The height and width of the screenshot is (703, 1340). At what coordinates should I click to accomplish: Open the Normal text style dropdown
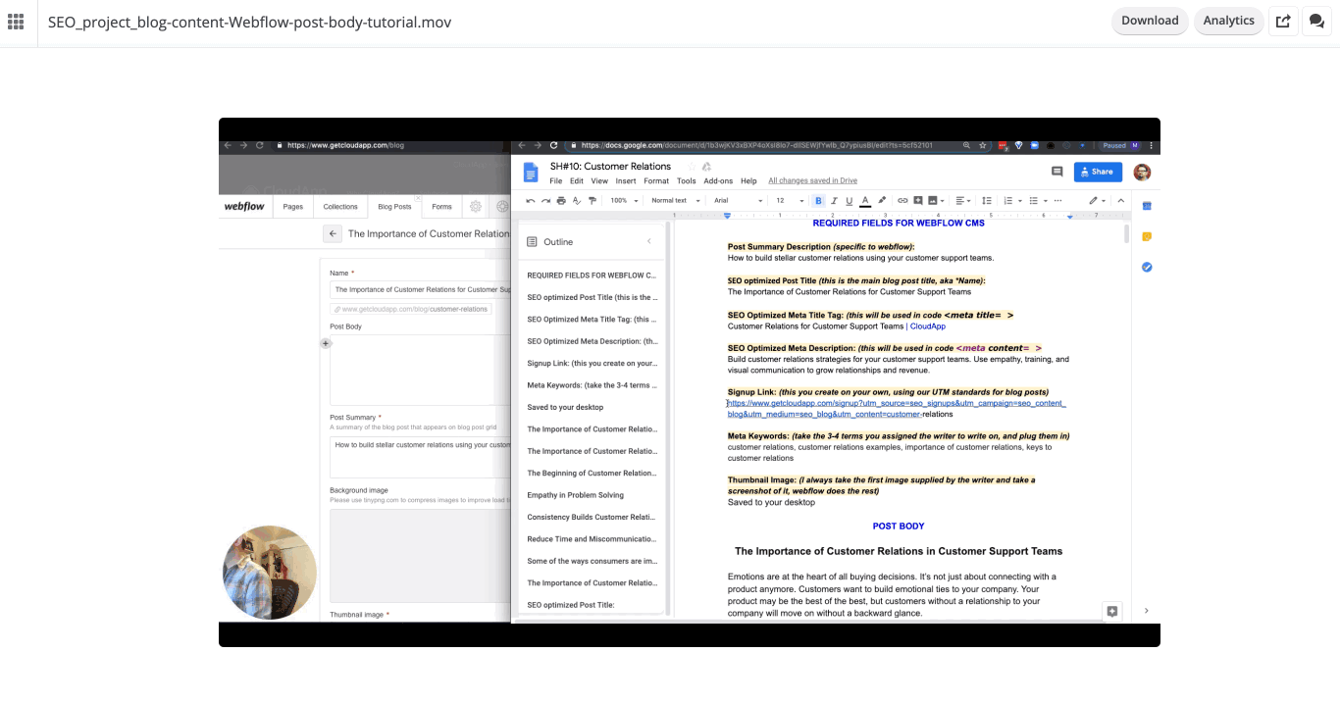coord(676,200)
